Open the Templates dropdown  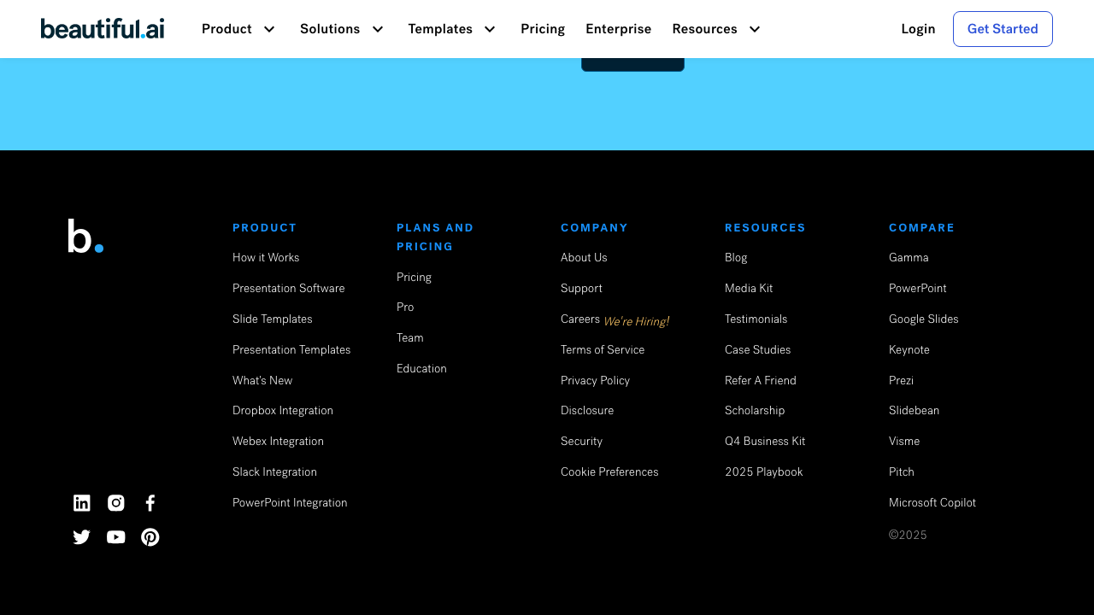click(452, 29)
